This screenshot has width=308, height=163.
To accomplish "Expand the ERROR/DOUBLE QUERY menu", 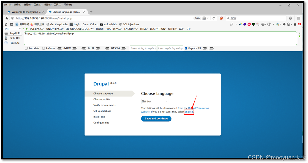I will (80, 29).
